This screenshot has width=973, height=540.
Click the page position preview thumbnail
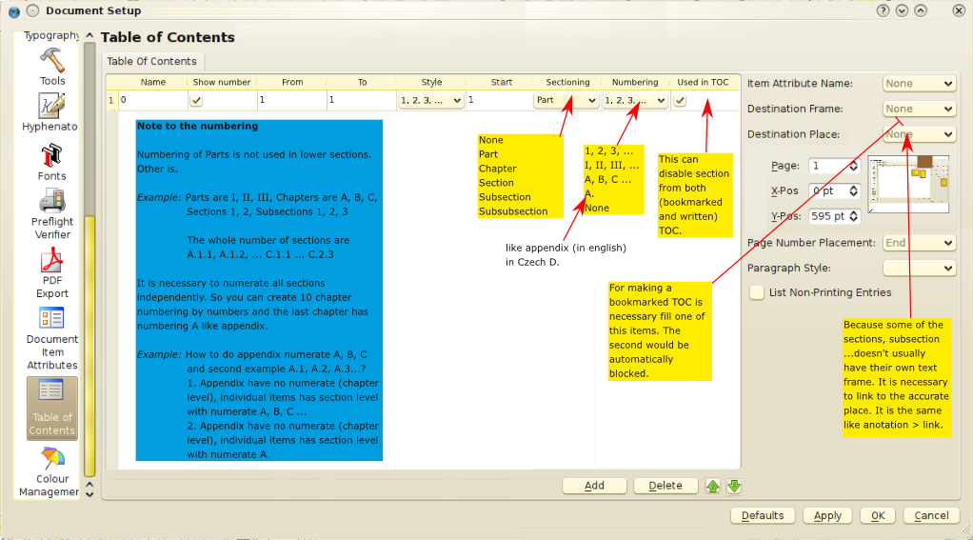(x=909, y=186)
